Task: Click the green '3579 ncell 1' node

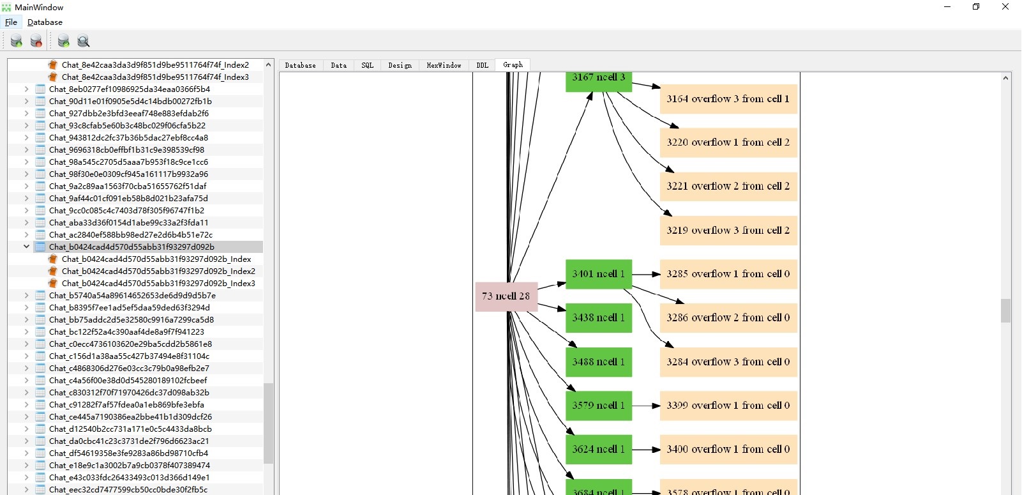Action: [x=599, y=406]
